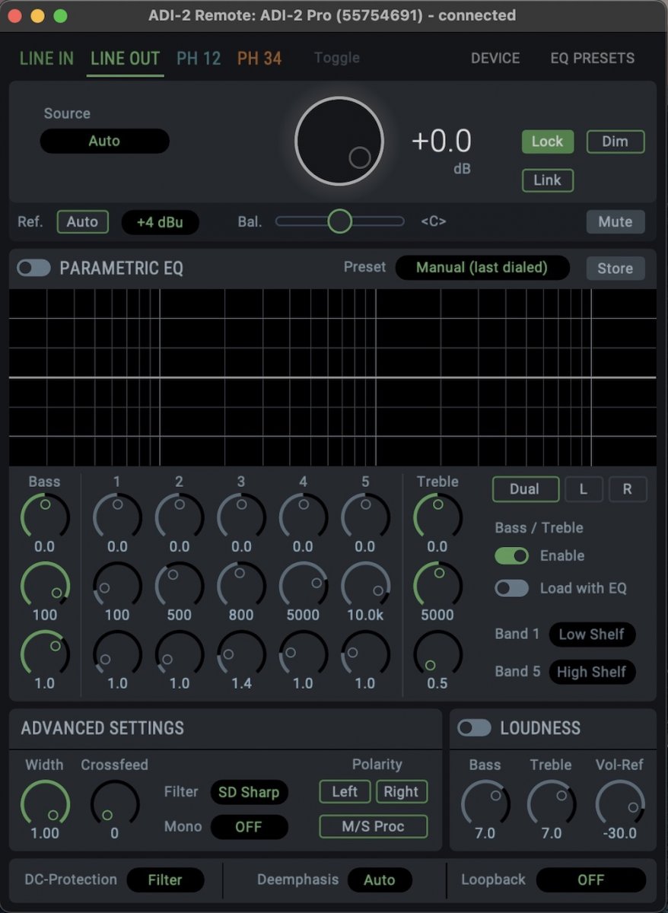Viewport: 668px width, 913px height.
Task: Click Treble frequency knob showing 5000
Action: [437, 586]
